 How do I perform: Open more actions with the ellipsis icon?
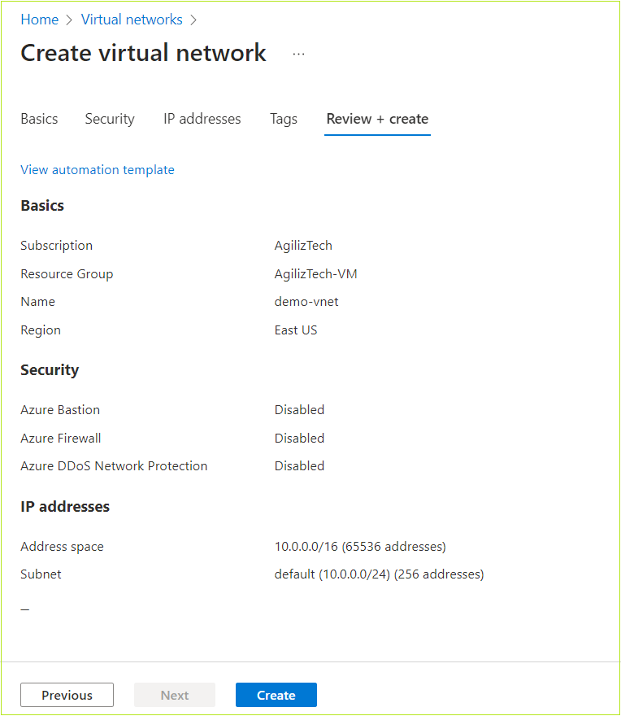coord(298,54)
